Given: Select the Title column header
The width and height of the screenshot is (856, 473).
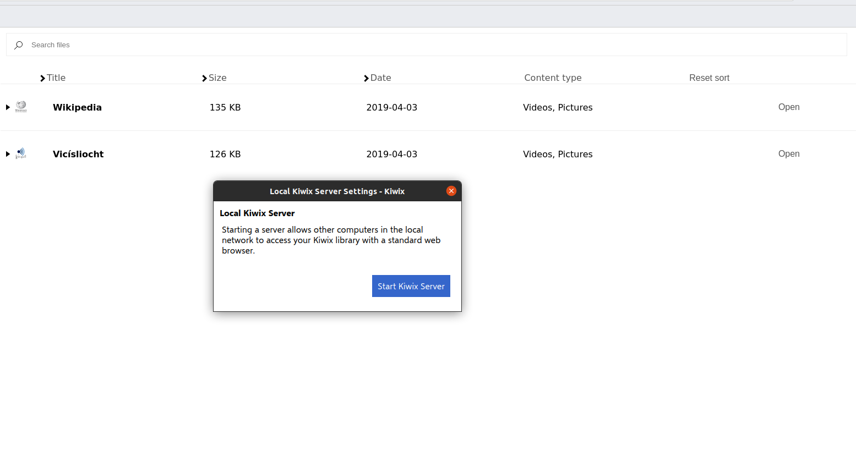Looking at the screenshot, I should pos(56,78).
